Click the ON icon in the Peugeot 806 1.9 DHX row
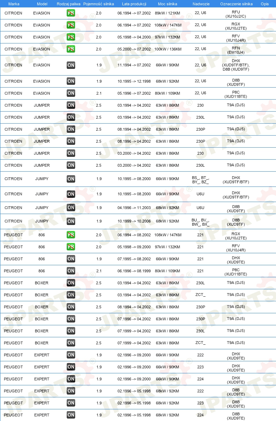 pos(71,259)
